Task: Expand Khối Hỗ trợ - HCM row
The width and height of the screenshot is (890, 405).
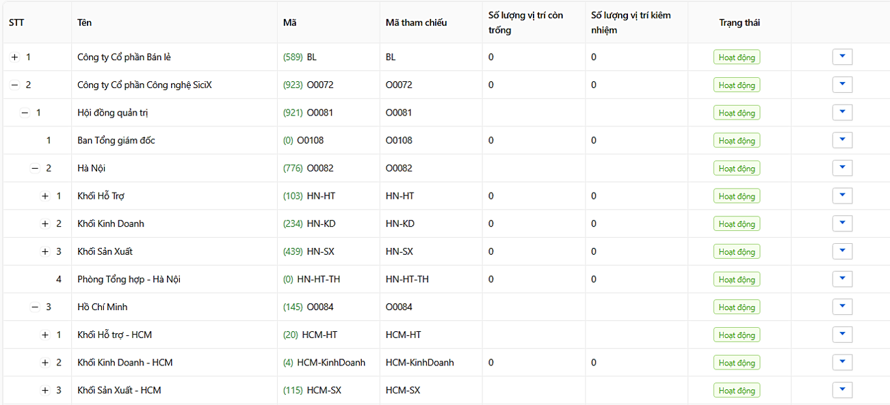Action: pyautogui.click(x=45, y=335)
